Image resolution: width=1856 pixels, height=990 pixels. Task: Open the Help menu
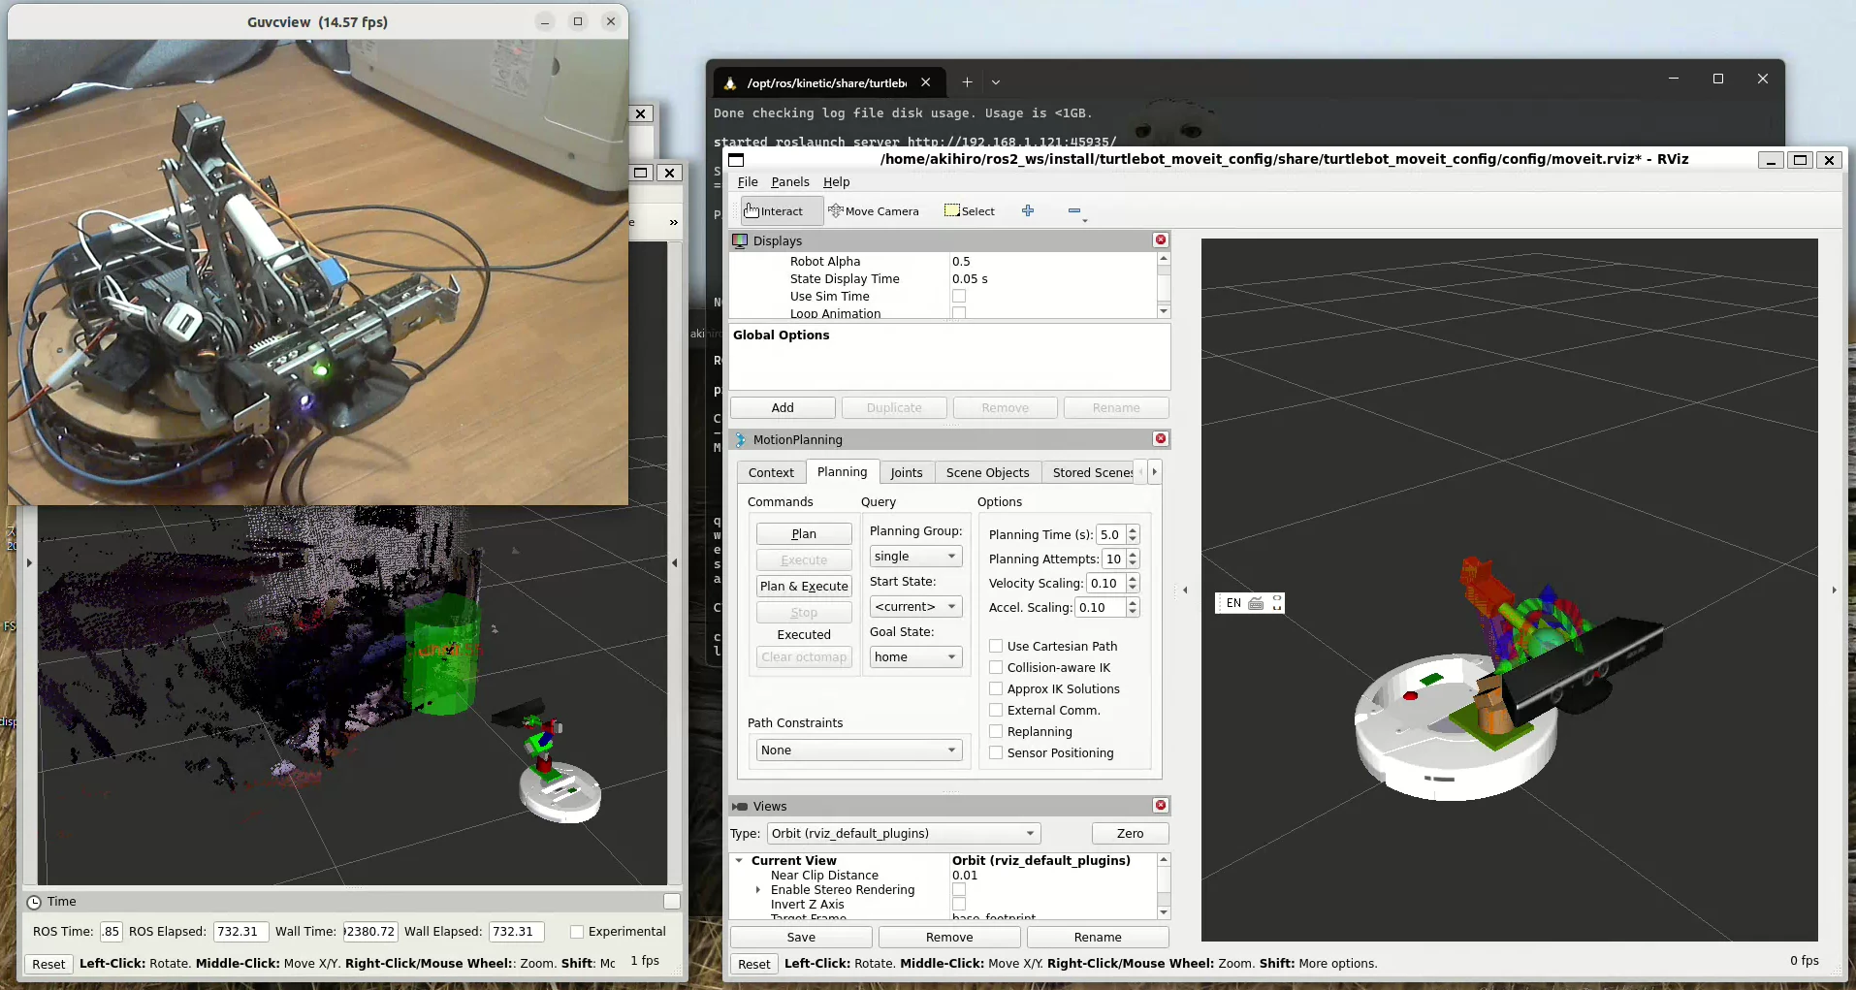tap(837, 182)
